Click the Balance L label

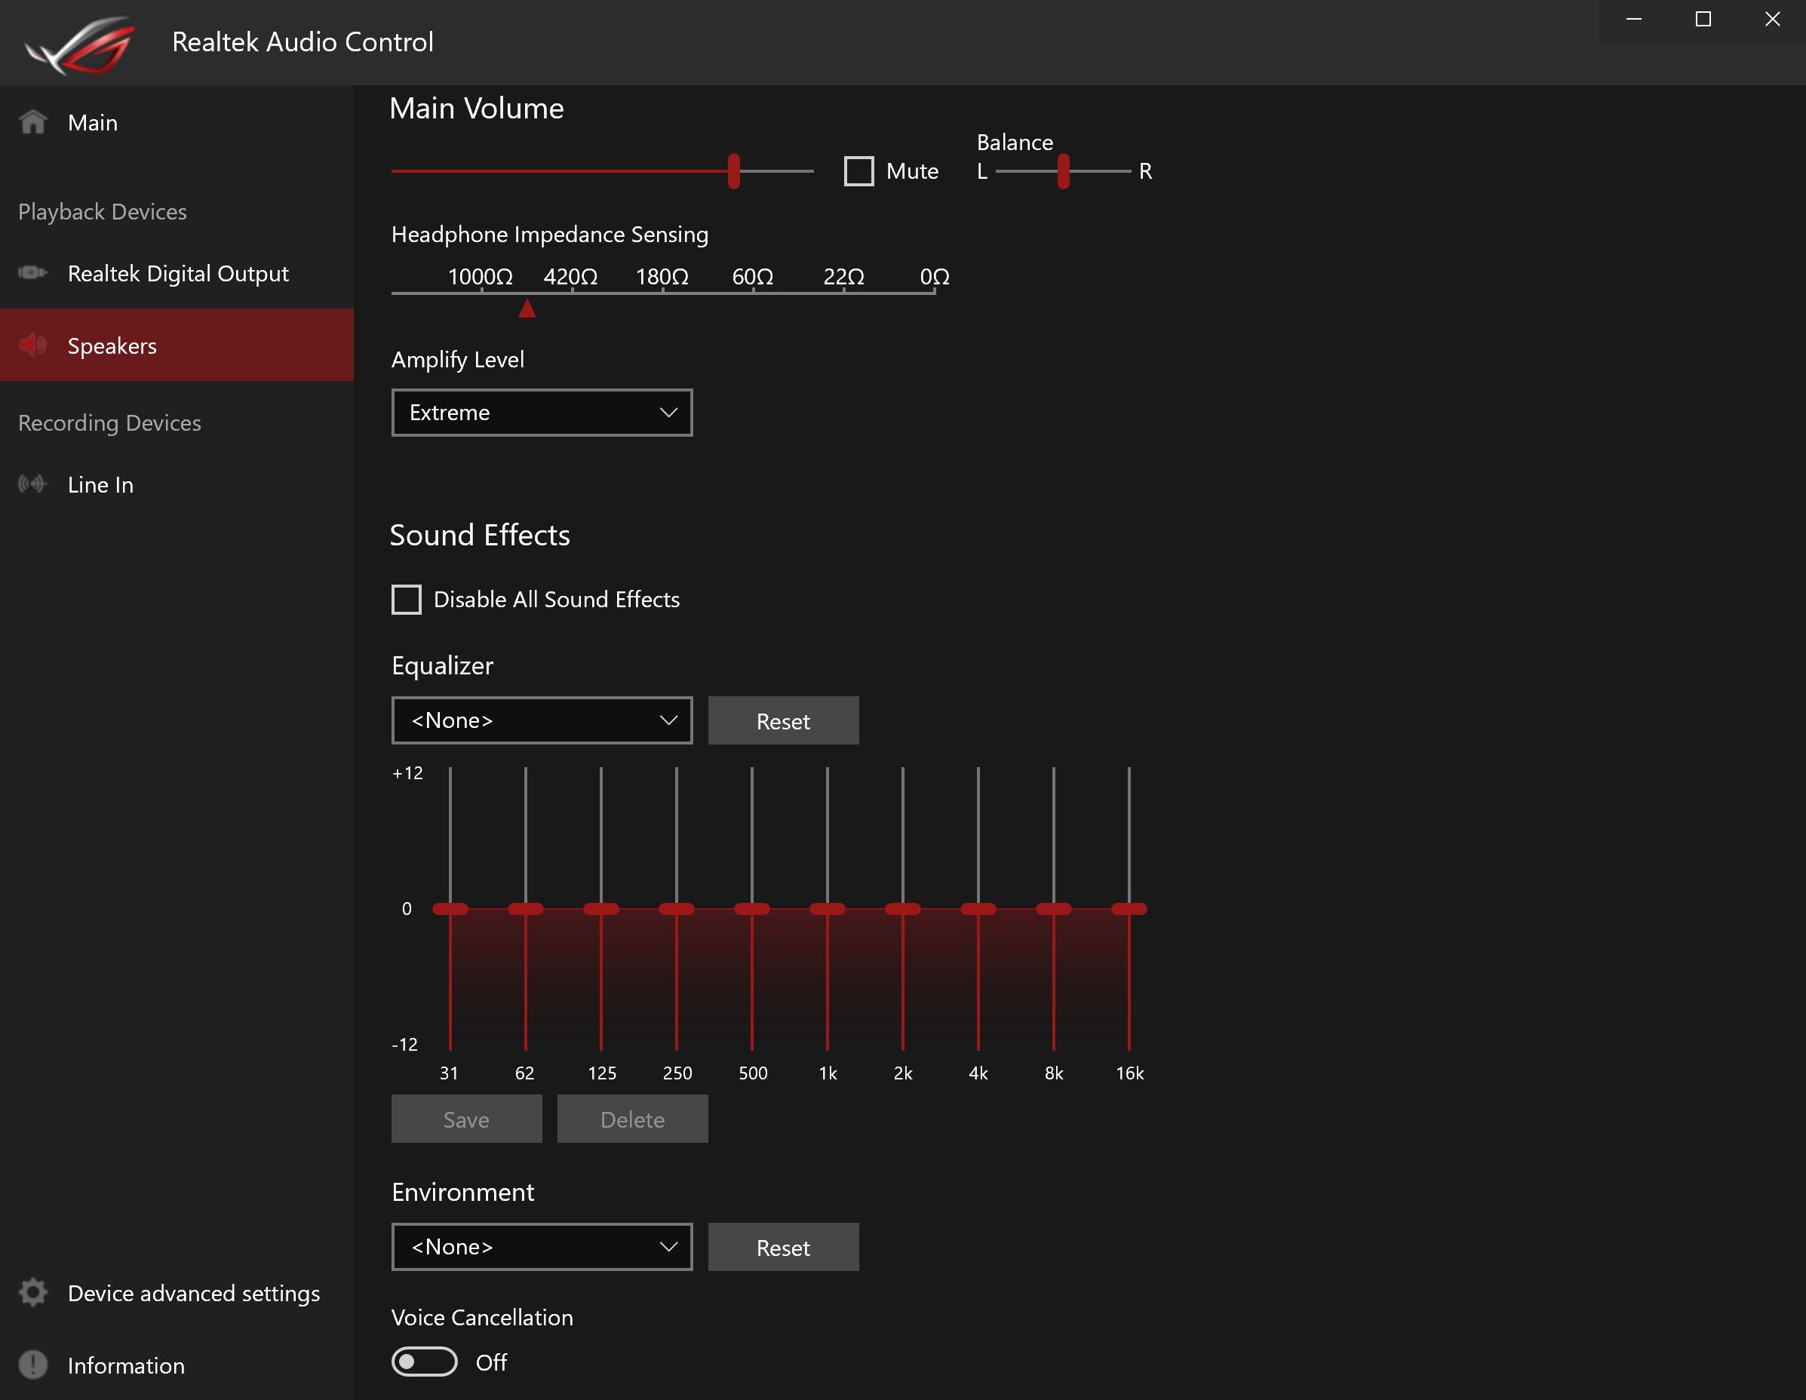tap(982, 171)
